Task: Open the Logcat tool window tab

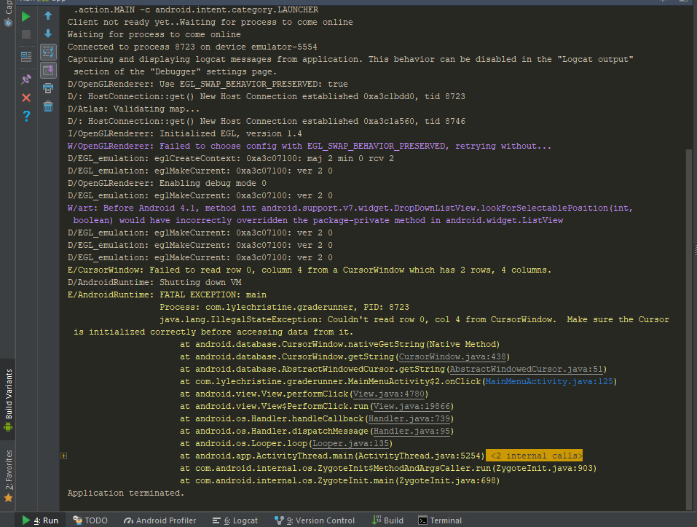Action: [x=234, y=520]
